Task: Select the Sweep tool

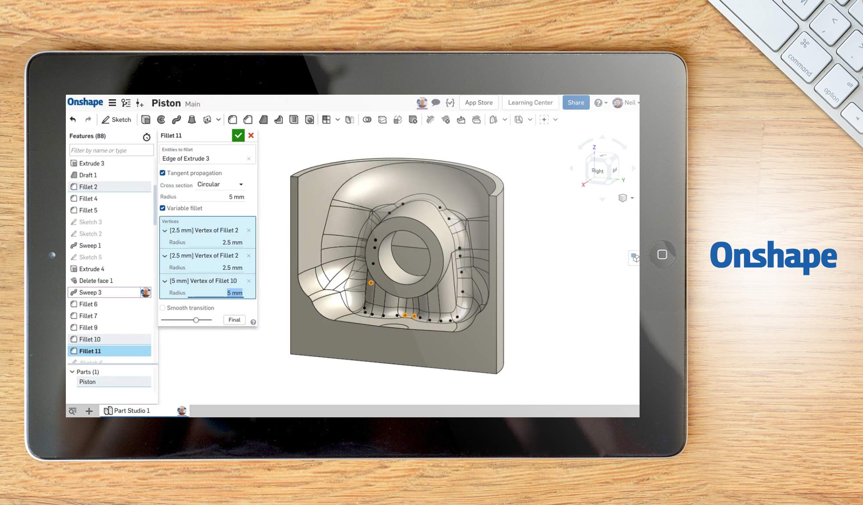Action: (x=177, y=119)
